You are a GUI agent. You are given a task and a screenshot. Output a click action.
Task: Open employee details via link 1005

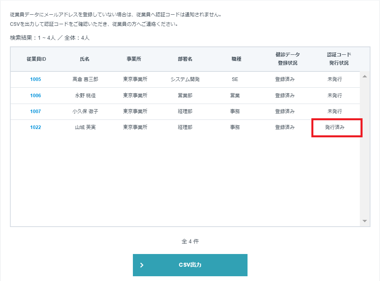pyautogui.click(x=36, y=79)
